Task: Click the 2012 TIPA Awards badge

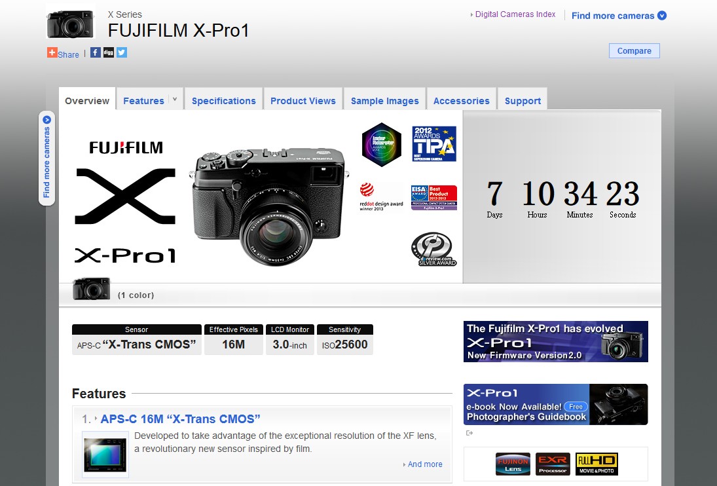Action: click(434, 144)
